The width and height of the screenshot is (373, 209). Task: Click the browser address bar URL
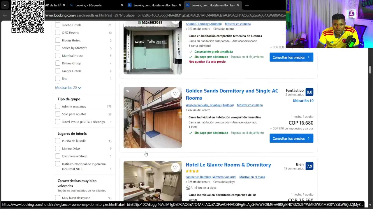pyautogui.click(x=166, y=15)
